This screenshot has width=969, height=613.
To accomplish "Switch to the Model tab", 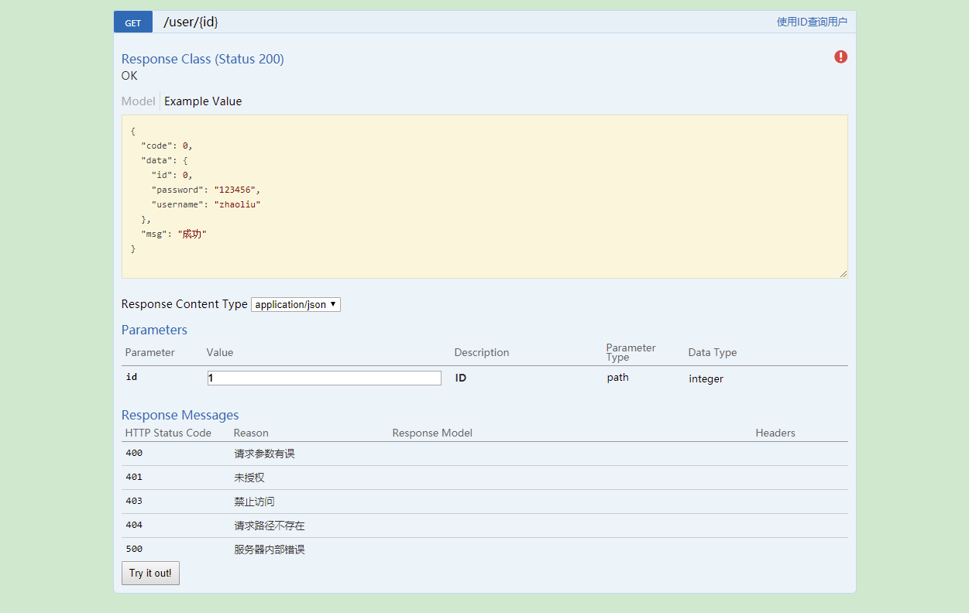I will [x=138, y=101].
